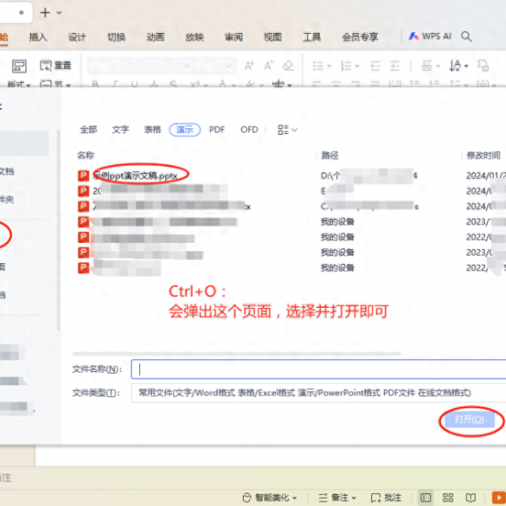Expand the 文件类型 file type combo box

[x=316, y=393]
